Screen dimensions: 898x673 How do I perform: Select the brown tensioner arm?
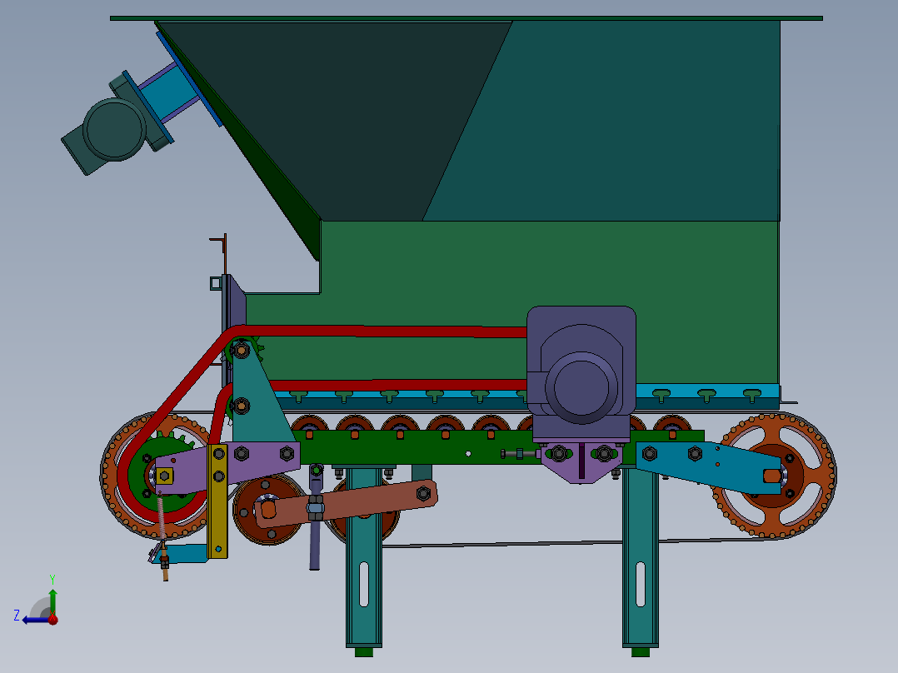click(347, 503)
